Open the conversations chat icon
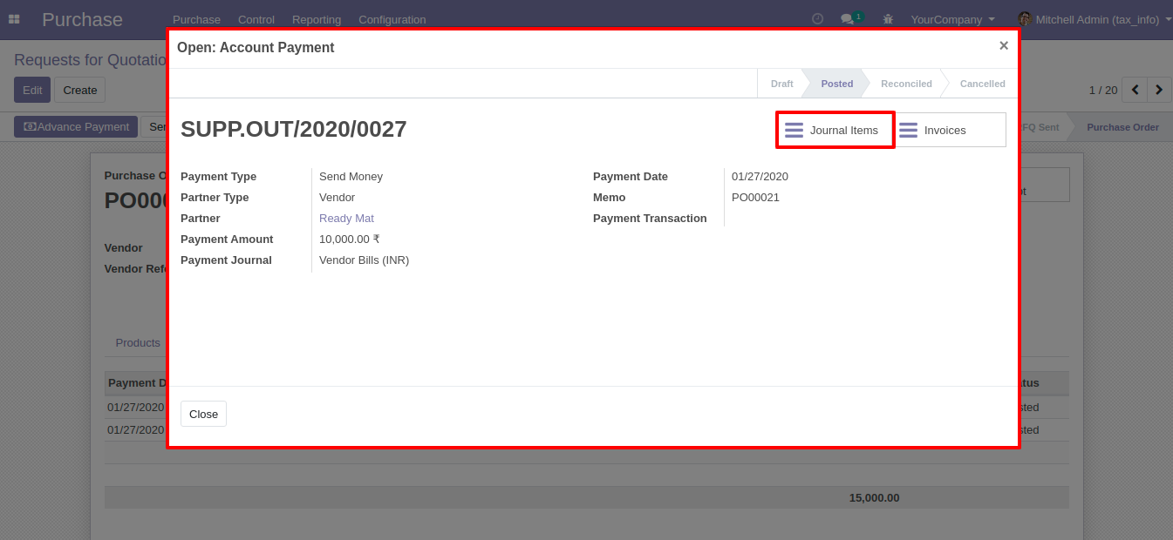The width and height of the screenshot is (1173, 540). click(x=847, y=19)
